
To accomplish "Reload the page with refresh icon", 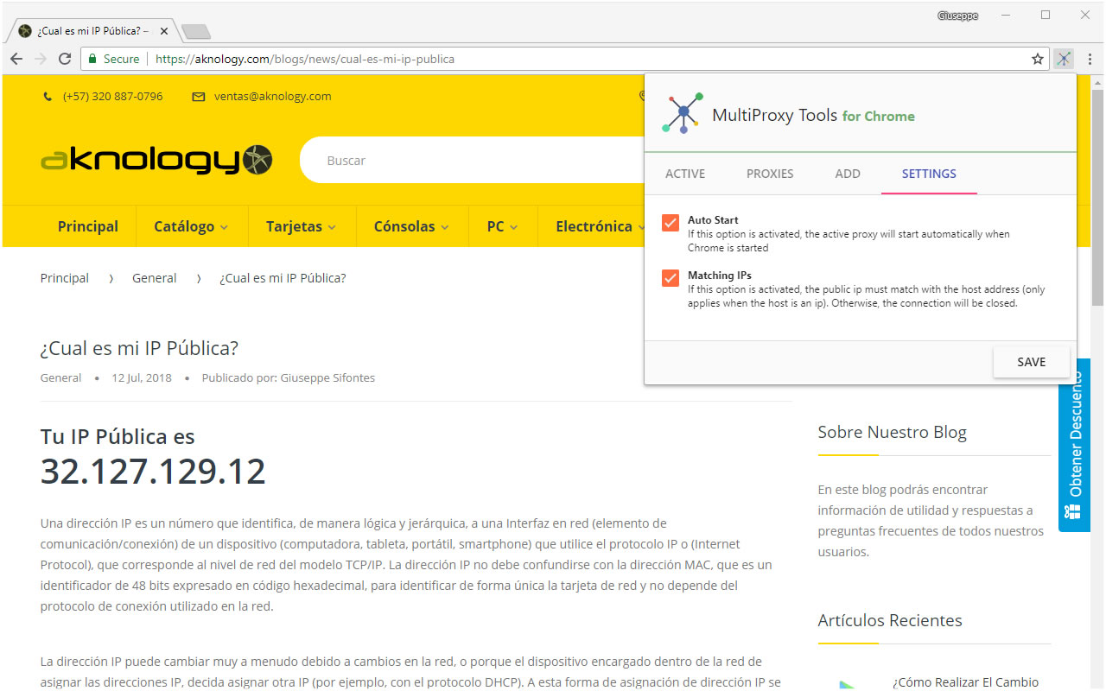I will click(64, 59).
